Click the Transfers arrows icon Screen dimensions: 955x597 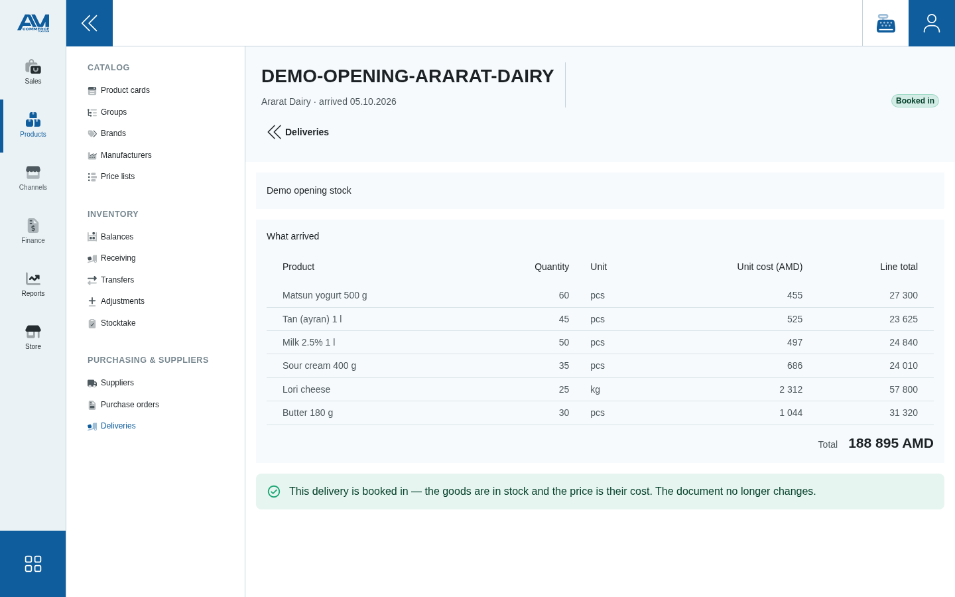pyautogui.click(x=92, y=281)
